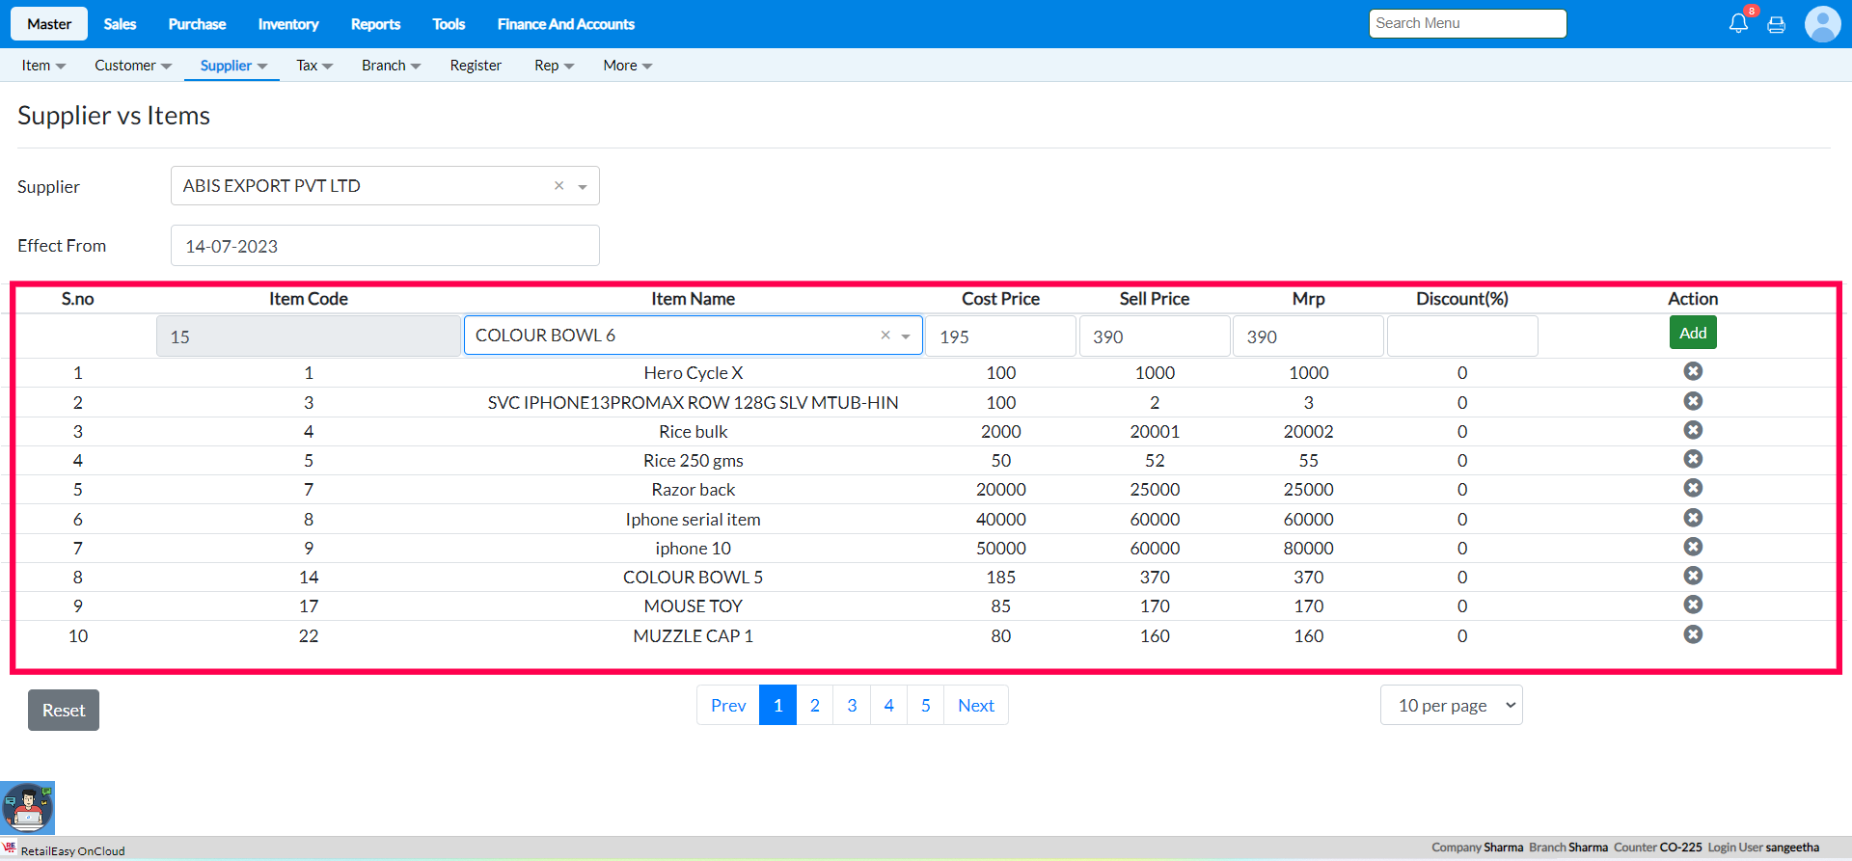1852x861 pixels.
Task: Clear the selected supplier ABIS EXPORT
Action: point(558,186)
